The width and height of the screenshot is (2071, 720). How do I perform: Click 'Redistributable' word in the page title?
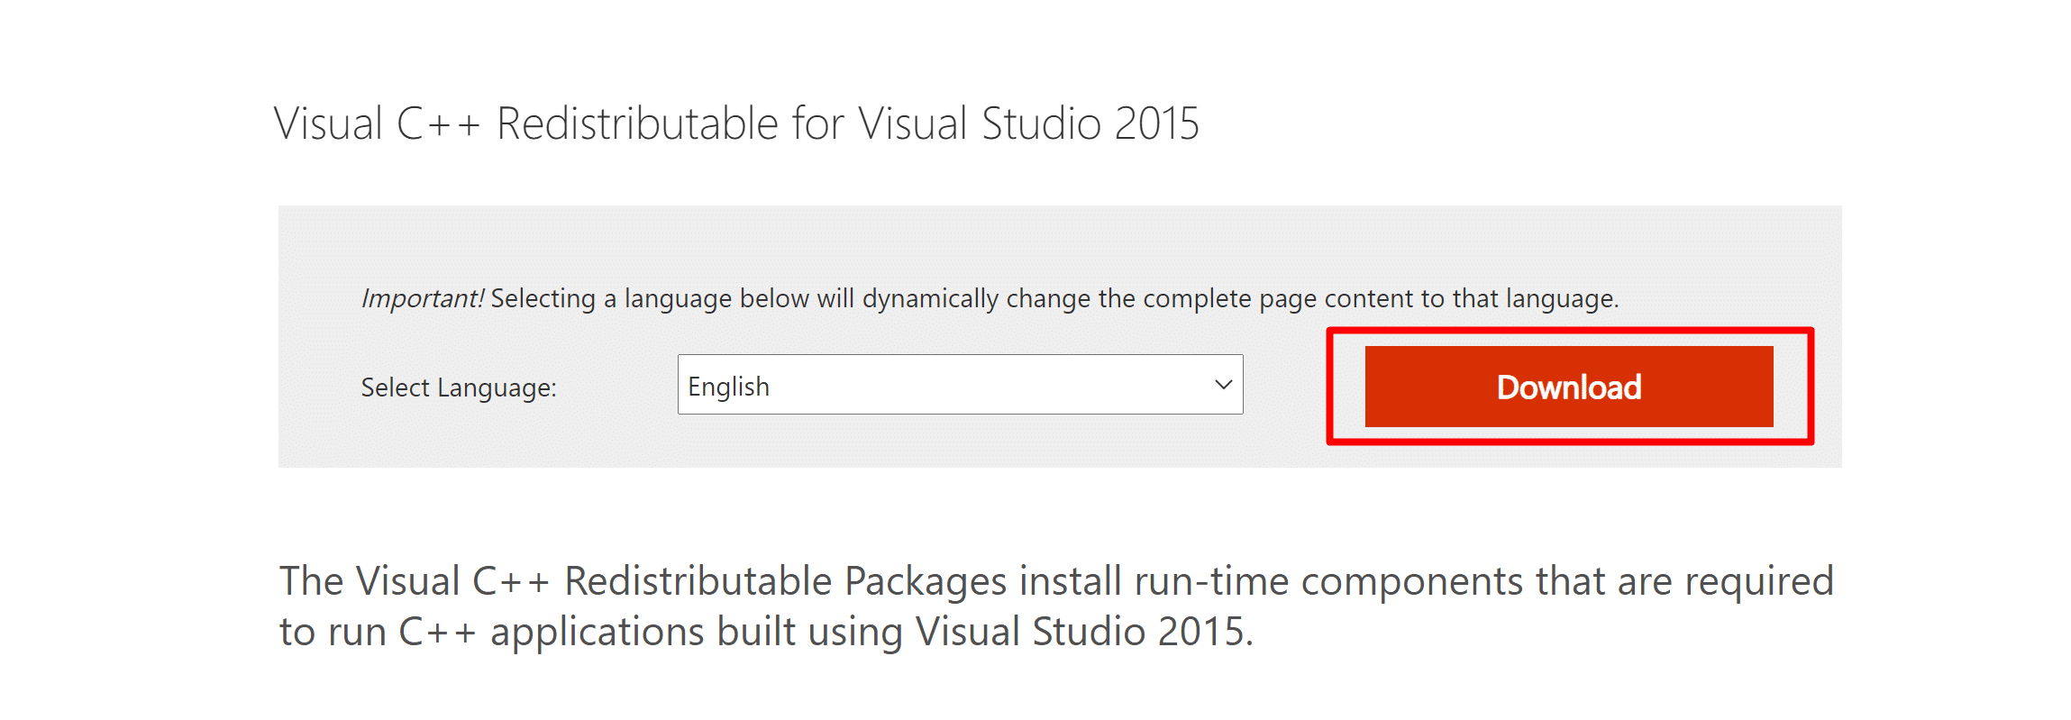tap(637, 123)
